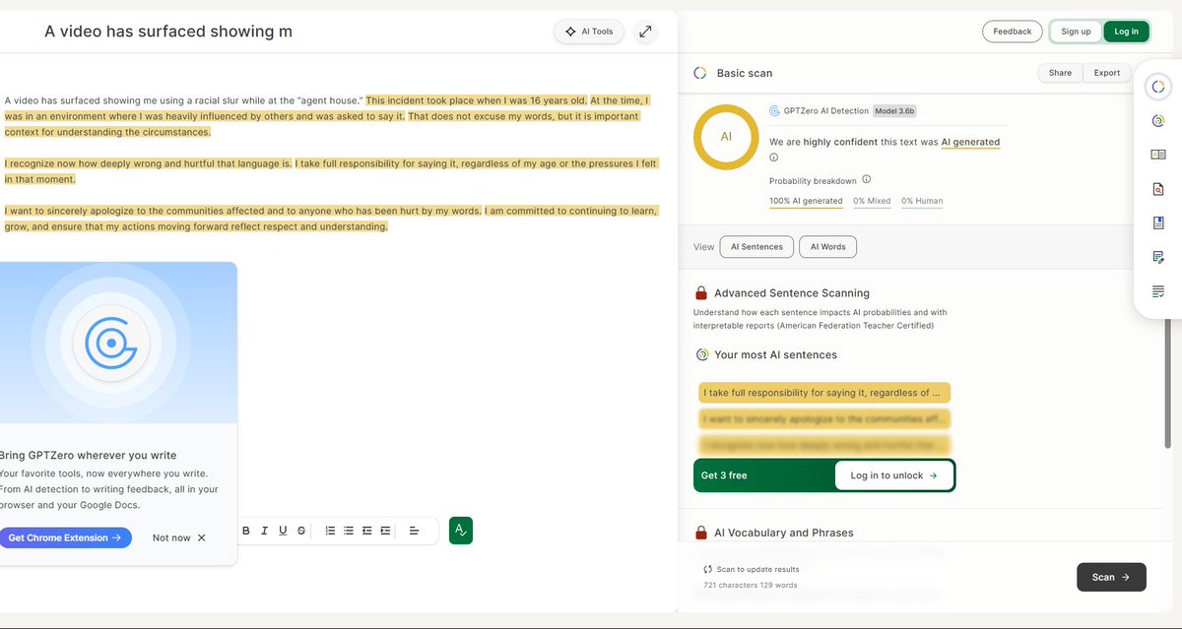Toggle underline formatting
This screenshot has width=1182, height=629.
[283, 531]
